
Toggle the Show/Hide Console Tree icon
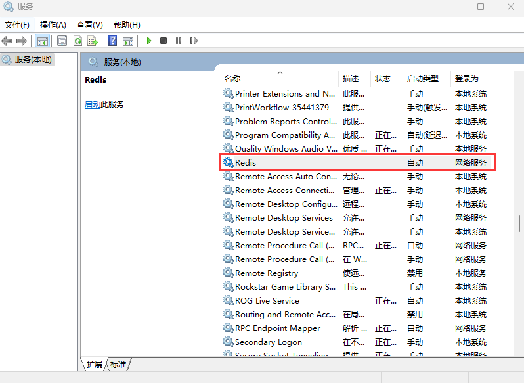pyautogui.click(x=43, y=41)
